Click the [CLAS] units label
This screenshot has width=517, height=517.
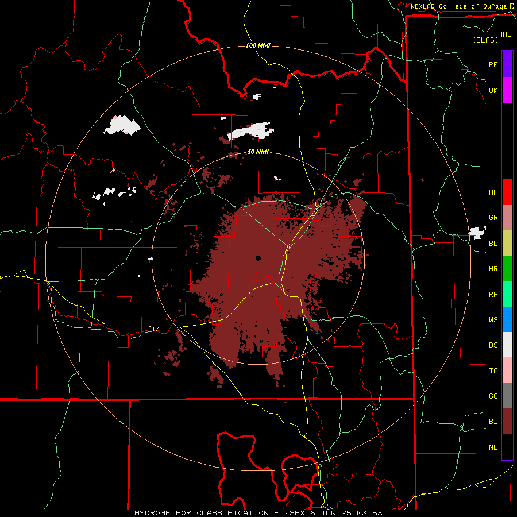tap(485, 40)
